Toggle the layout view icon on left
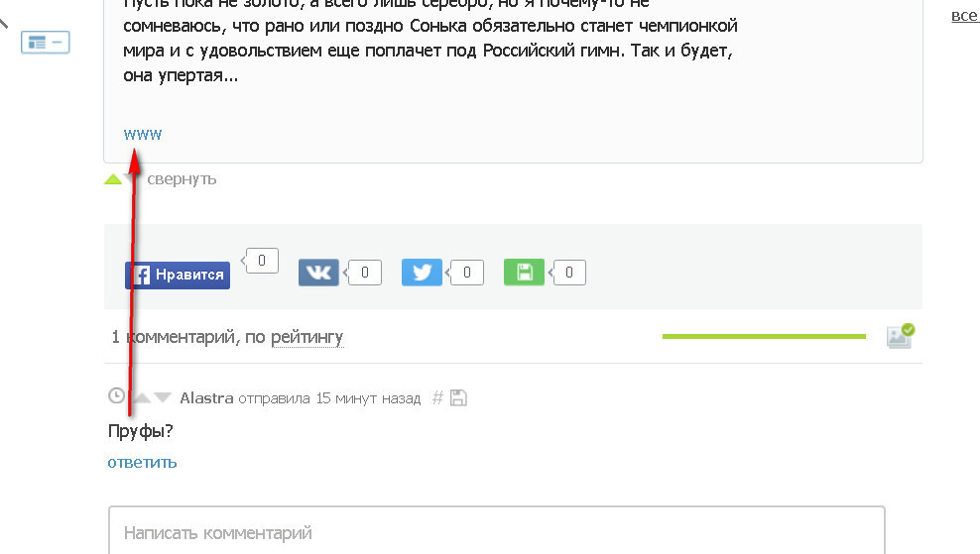Screen dimensions: 980x554 tap(46, 43)
